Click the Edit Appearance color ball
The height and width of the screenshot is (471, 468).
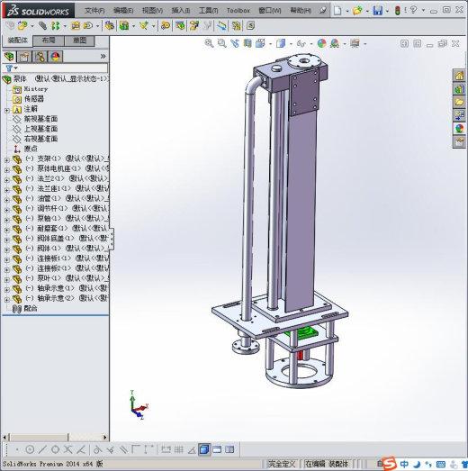(x=321, y=43)
